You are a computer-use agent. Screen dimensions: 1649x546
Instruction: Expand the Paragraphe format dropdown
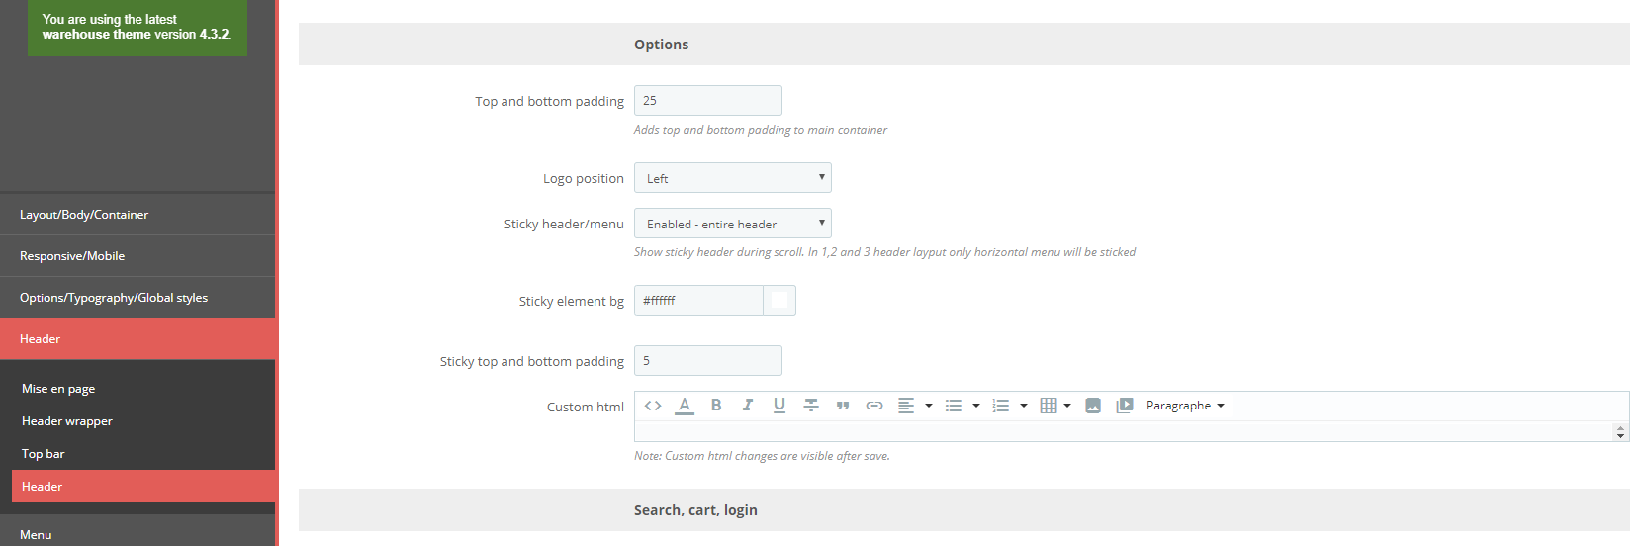click(x=1185, y=406)
